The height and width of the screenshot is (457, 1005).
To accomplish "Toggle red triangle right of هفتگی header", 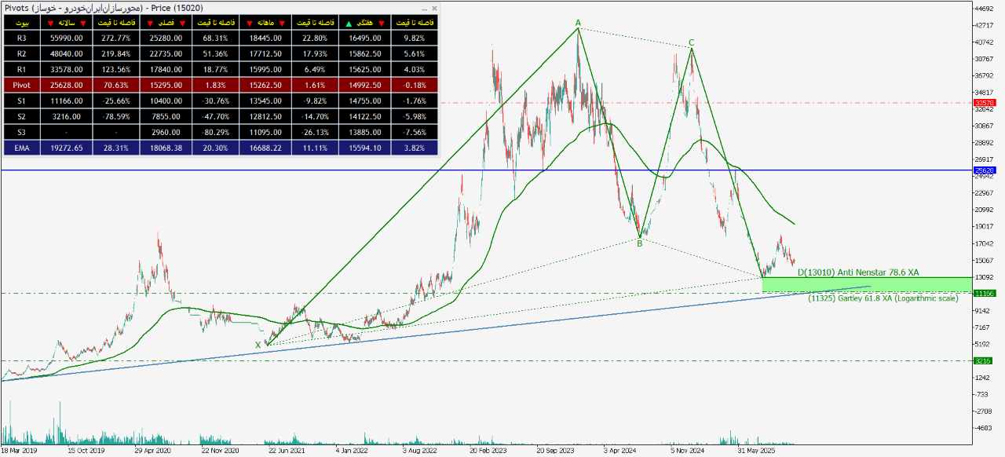I will 382,22.
